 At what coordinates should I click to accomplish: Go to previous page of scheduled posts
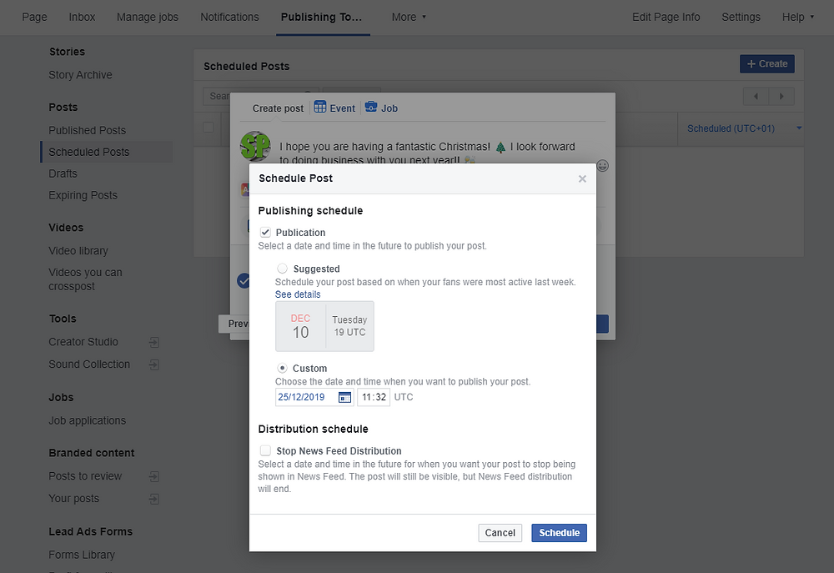pos(756,96)
